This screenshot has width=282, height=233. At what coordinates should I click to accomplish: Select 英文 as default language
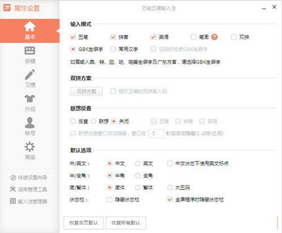(138, 163)
